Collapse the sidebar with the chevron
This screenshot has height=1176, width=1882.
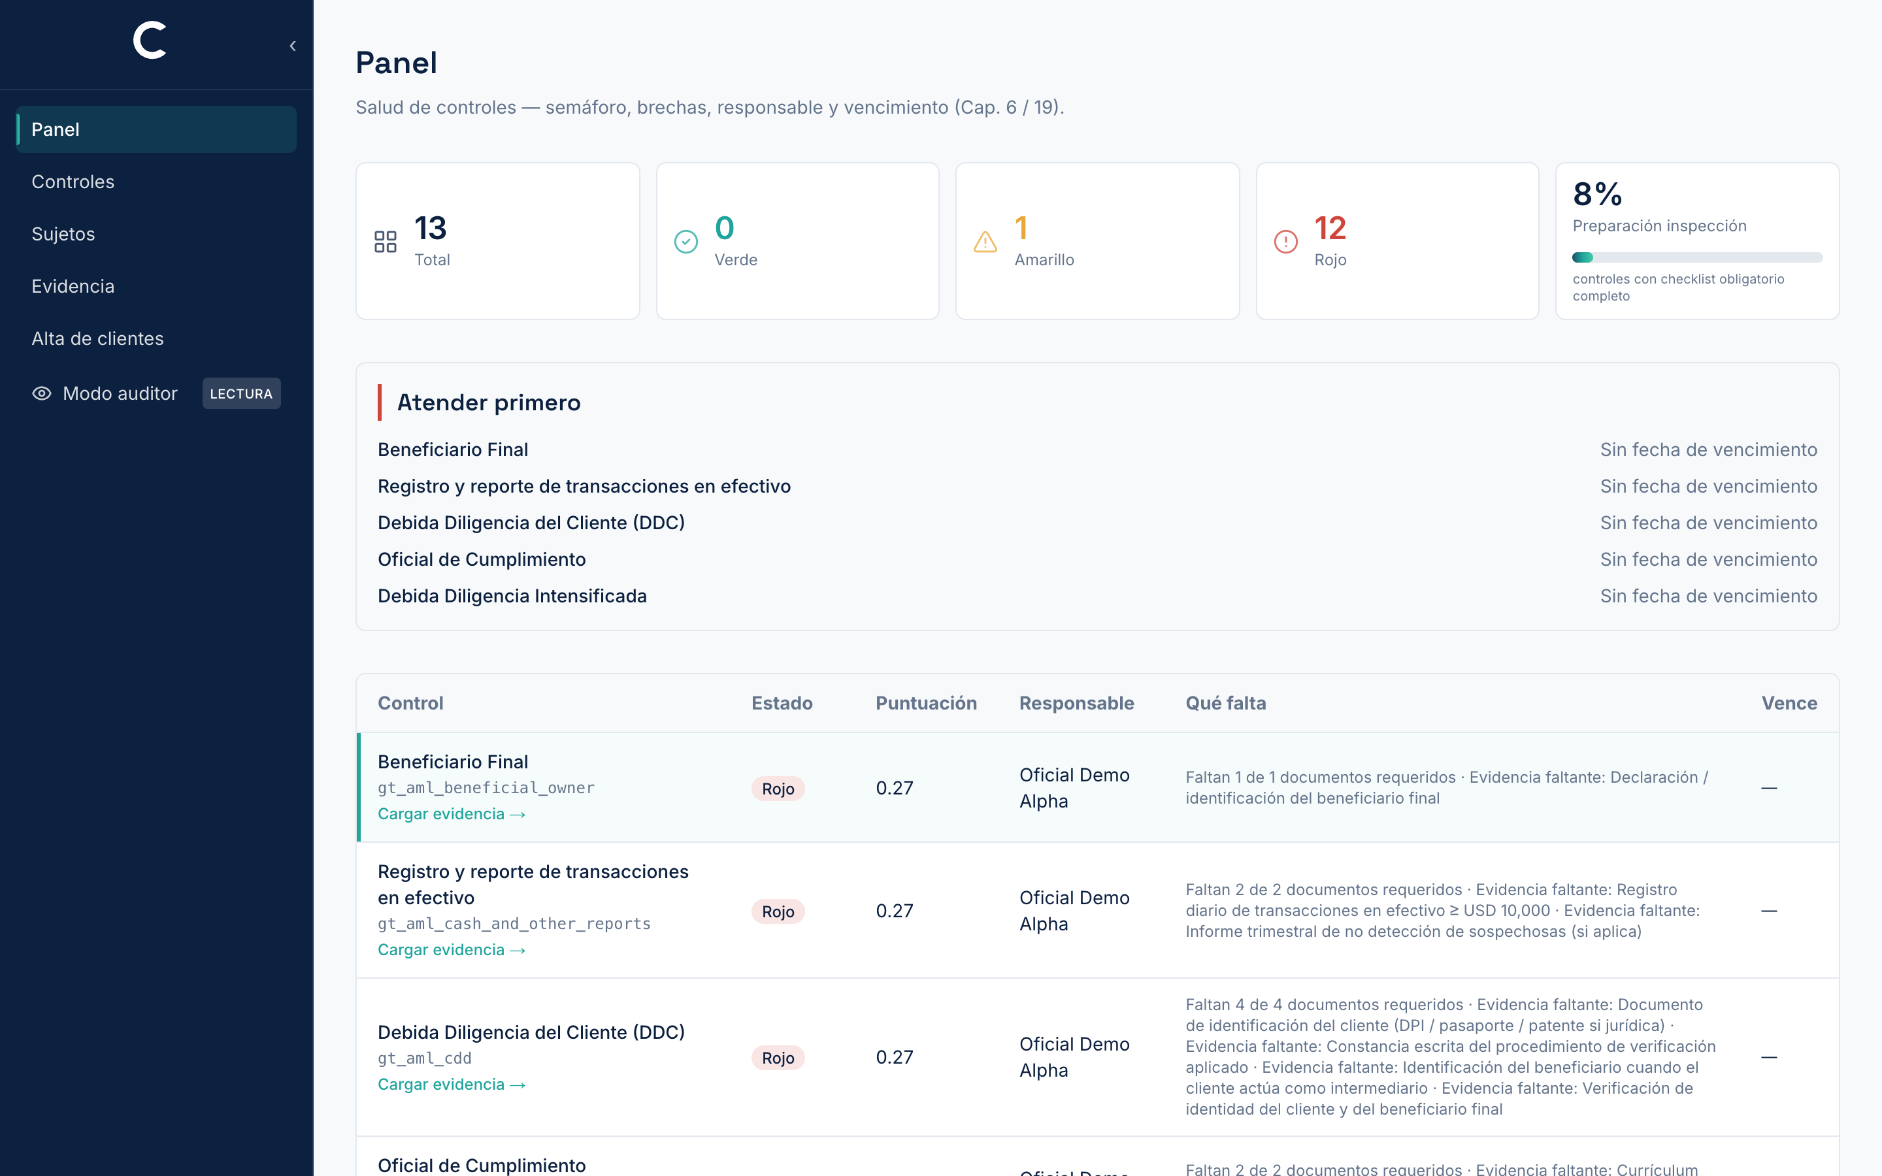click(x=292, y=46)
